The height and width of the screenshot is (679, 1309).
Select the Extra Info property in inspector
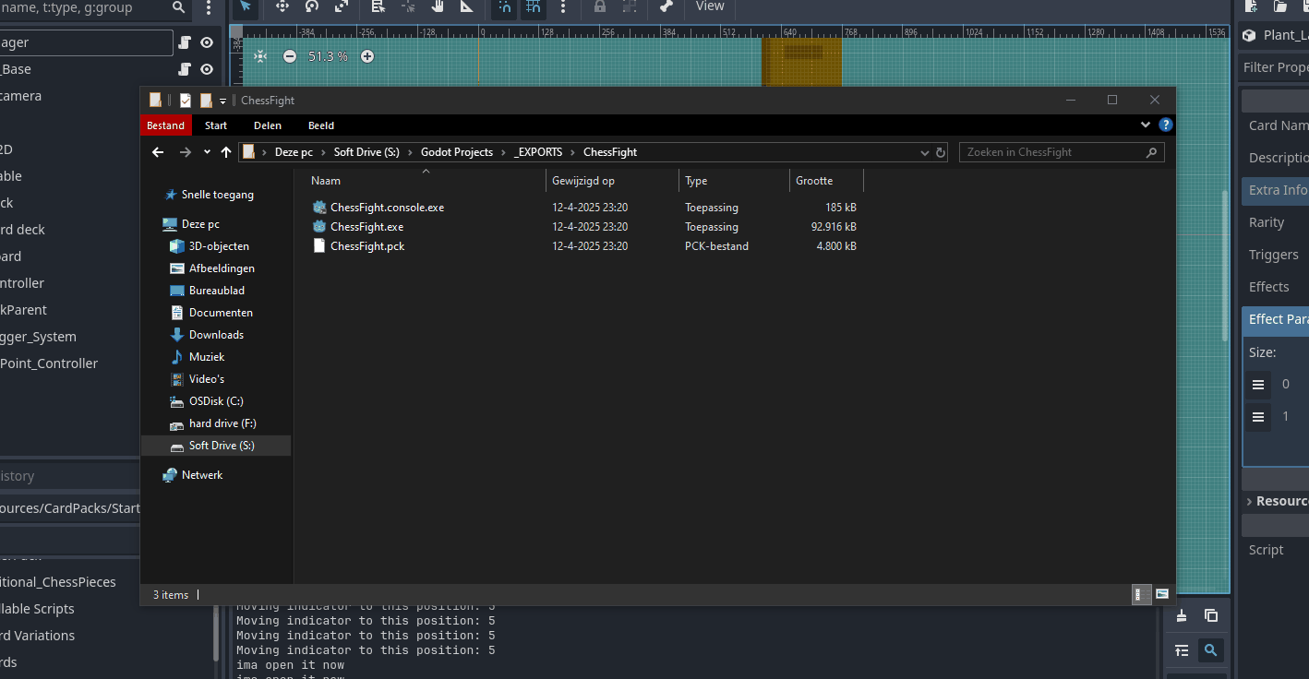[x=1276, y=190]
